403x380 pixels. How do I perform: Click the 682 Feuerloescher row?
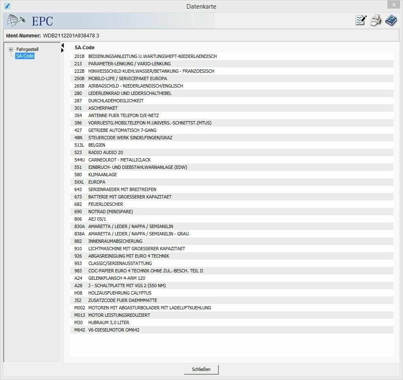[105, 204]
